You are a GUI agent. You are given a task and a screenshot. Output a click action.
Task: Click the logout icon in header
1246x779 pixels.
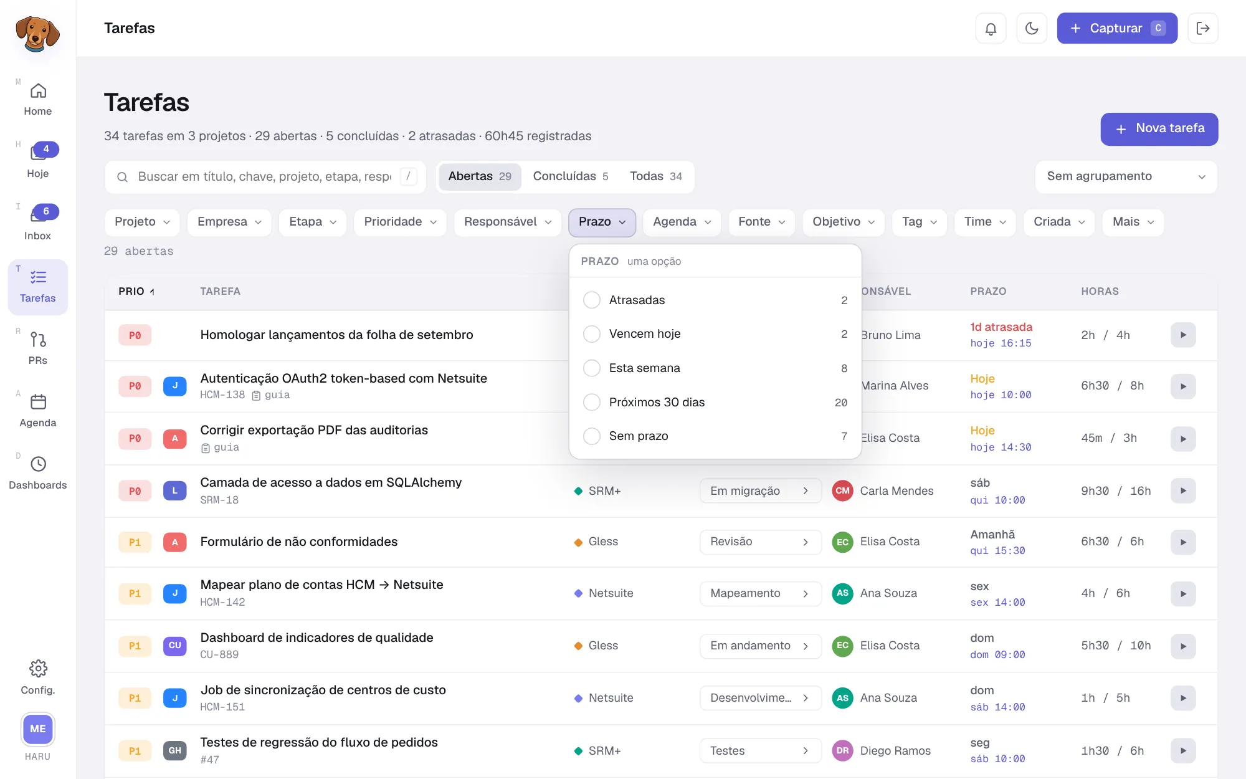1203,28
